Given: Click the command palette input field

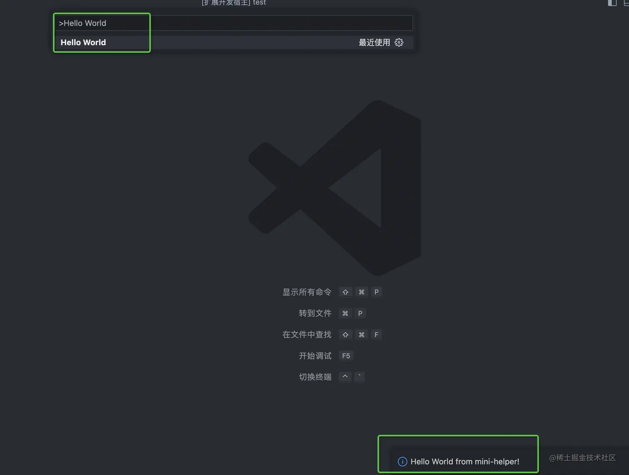Looking at the screenshot, I should (x=234, y=23).
